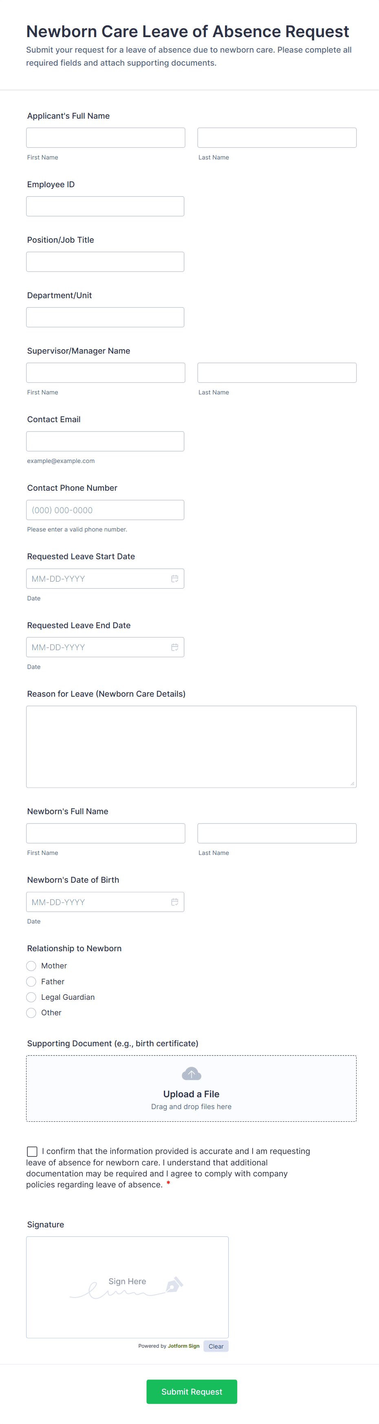Check the information accuracy confirmation box
The height and width of the screenshot is (1424, 379).
[x=32, y=1152]
